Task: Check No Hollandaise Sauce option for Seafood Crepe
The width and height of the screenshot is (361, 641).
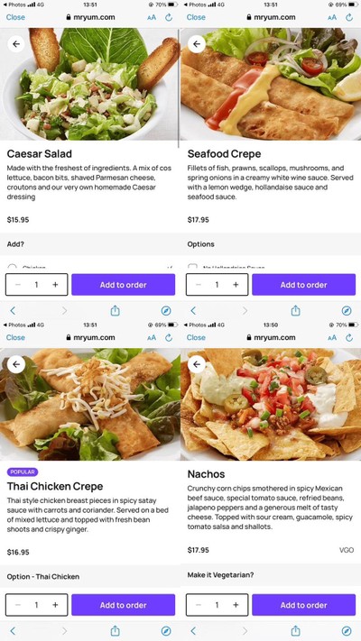Action: pos(192,267)
